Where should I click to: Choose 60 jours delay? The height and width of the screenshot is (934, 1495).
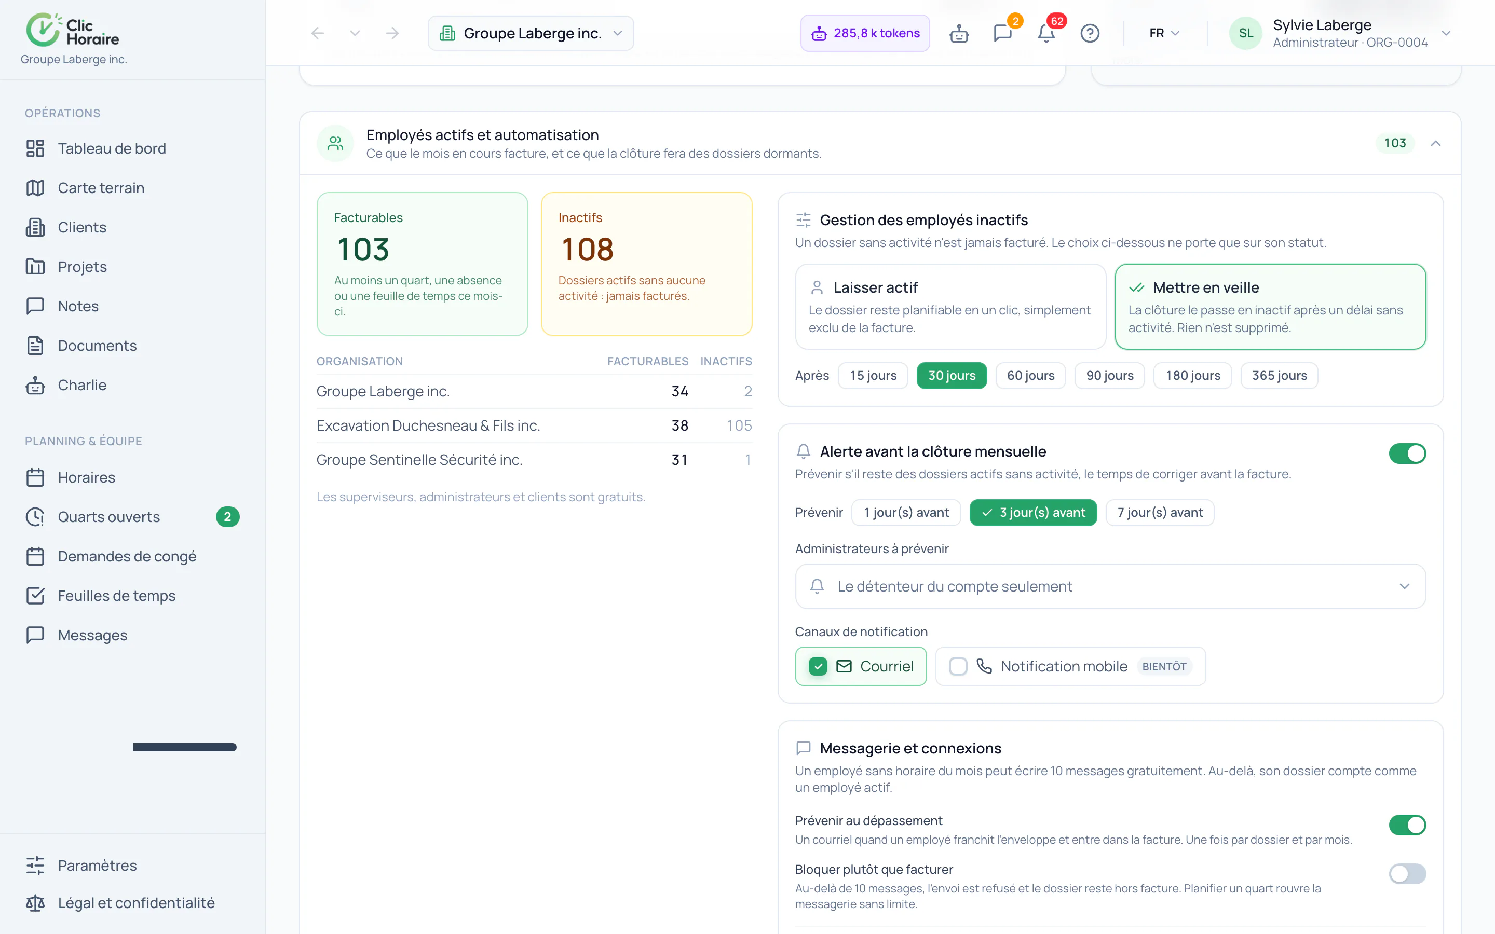coord(1031,376)
